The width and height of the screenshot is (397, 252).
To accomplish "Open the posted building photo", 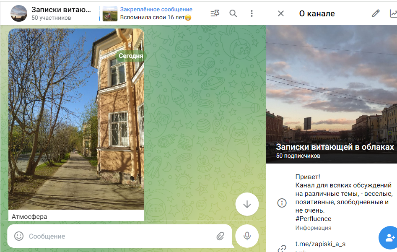I will click(x=76, y=119).
